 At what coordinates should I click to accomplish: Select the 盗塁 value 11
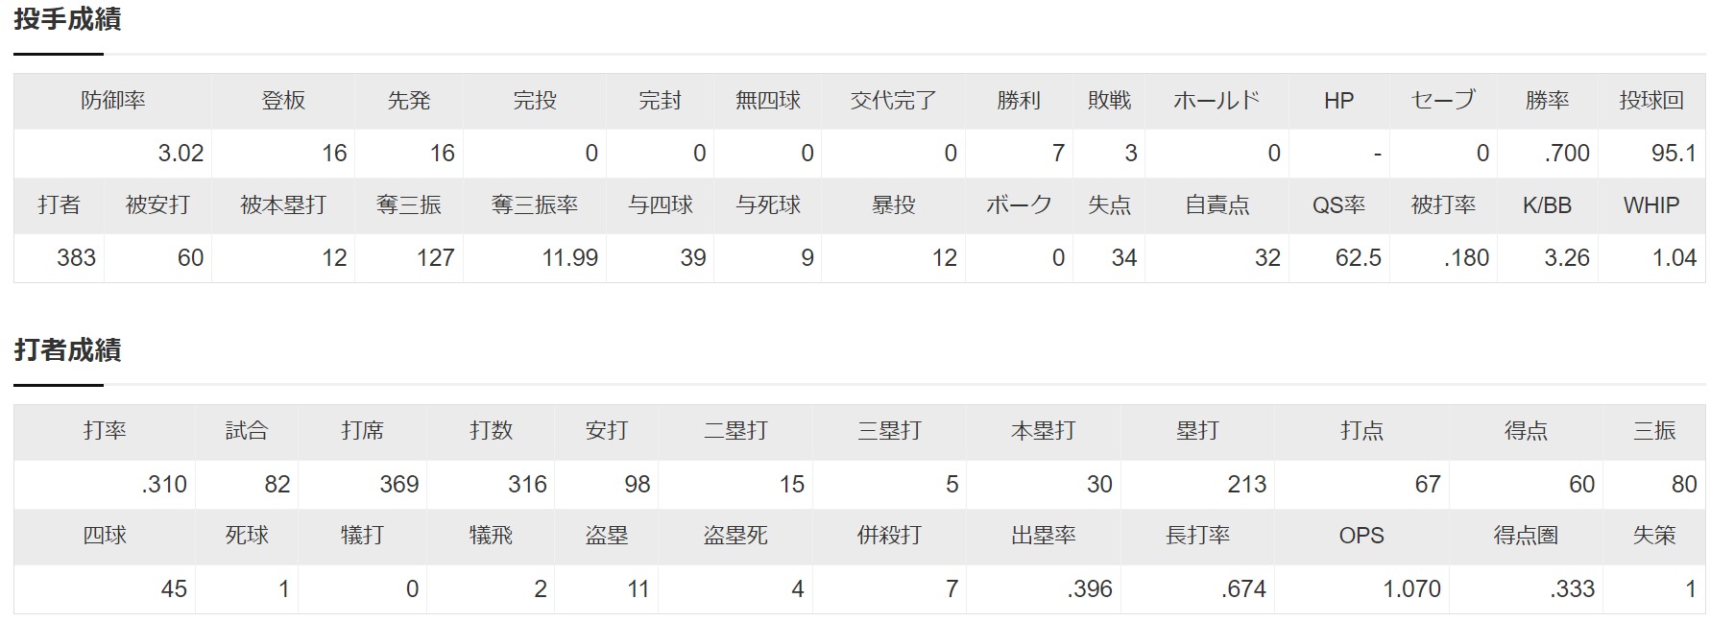(x=606, y=588)
